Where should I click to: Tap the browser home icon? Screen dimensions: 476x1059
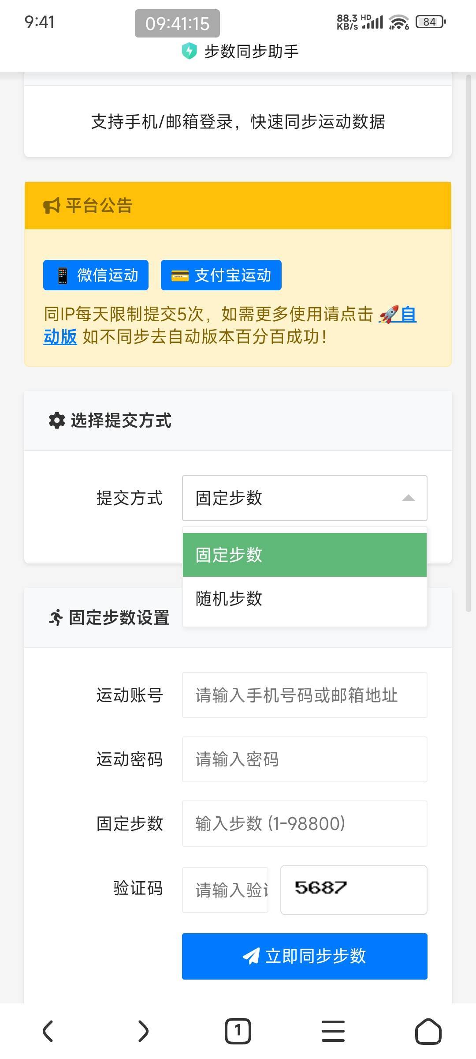point(428,1031)
